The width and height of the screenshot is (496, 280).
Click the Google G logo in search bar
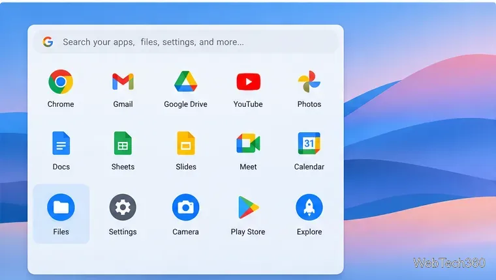click(x=48, y=42)
